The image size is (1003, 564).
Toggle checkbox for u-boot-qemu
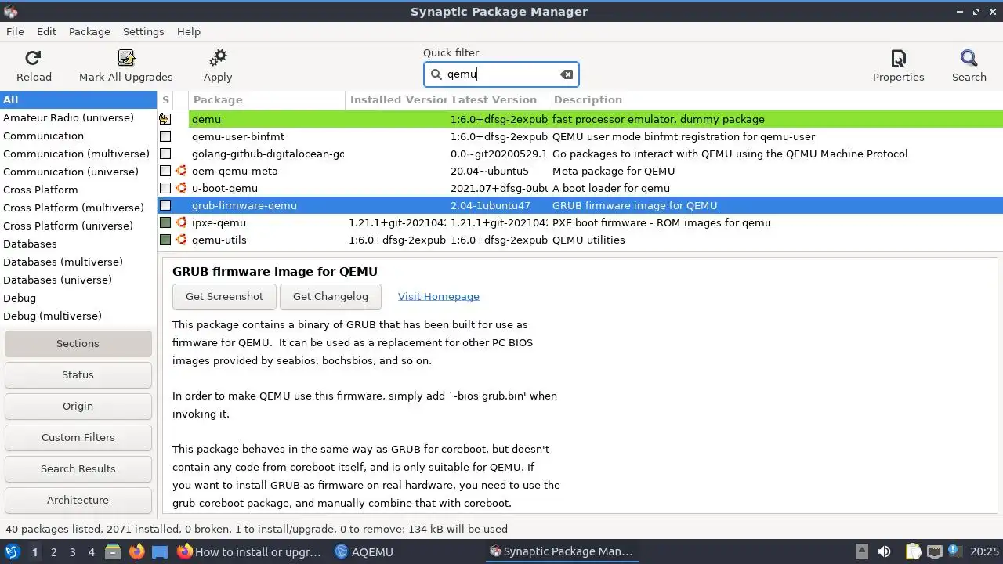coord(165,188)
